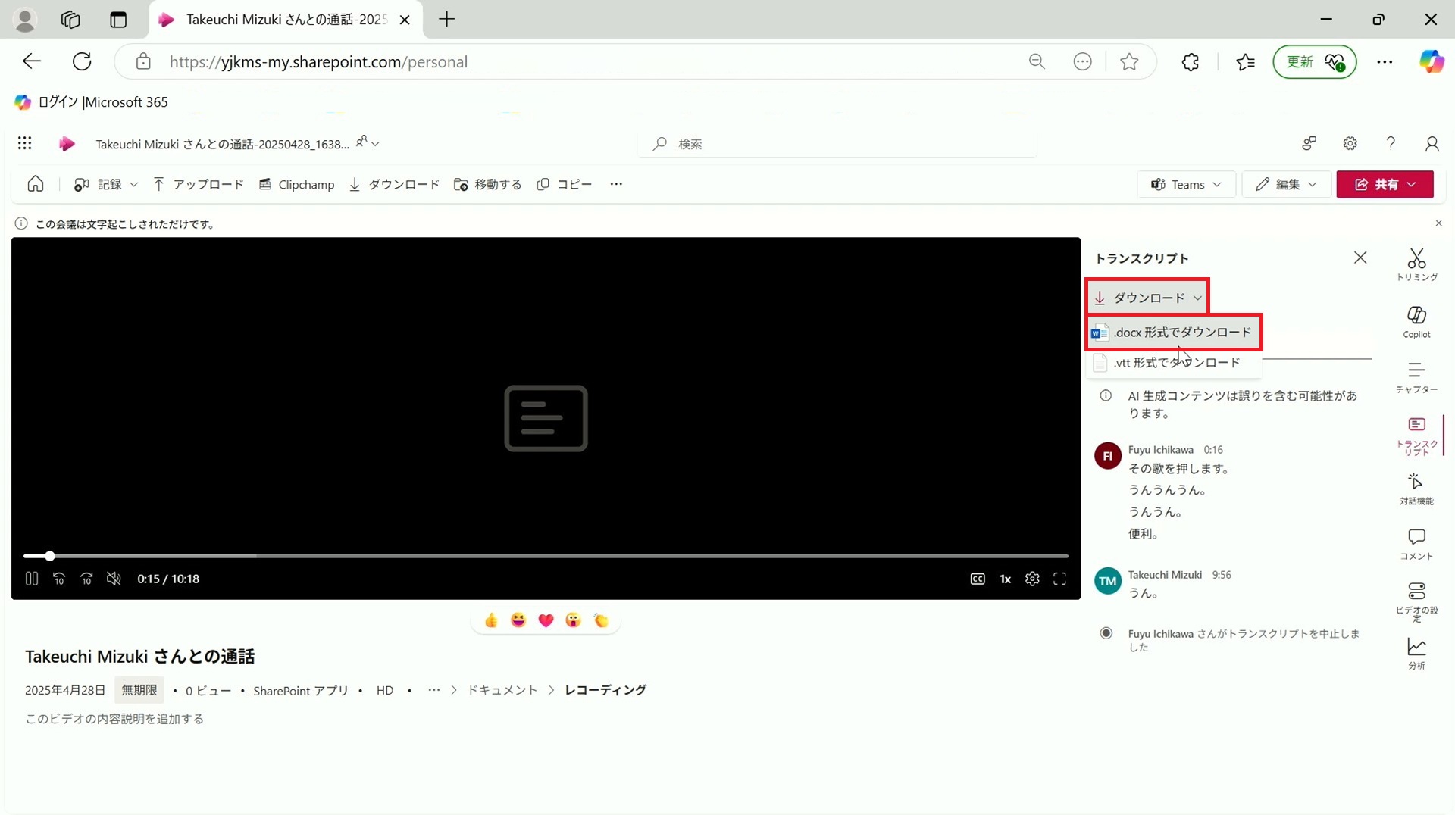Refresh the browser page
The height and width of the screenshot is (815, 1455).
coord(82,61)
